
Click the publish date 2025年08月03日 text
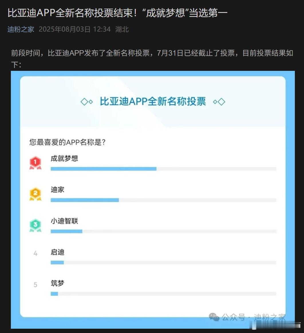[x=64, y=29]
